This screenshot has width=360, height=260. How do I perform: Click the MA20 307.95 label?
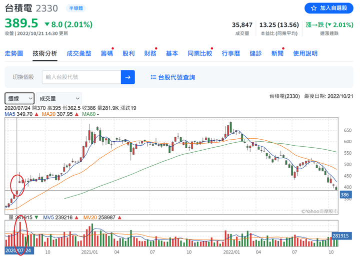(57, 114)
